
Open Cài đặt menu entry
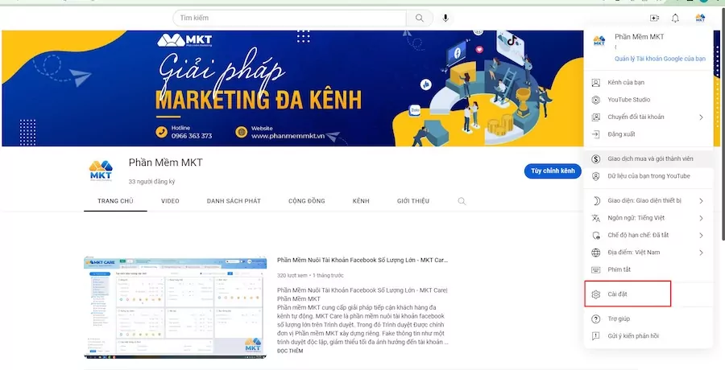coord(648,294)
